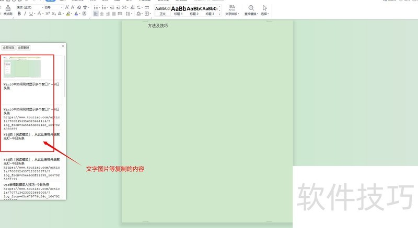Open font size dropdown 四号
The width and height of the screenshot is (418, 228).
[54, 7]
